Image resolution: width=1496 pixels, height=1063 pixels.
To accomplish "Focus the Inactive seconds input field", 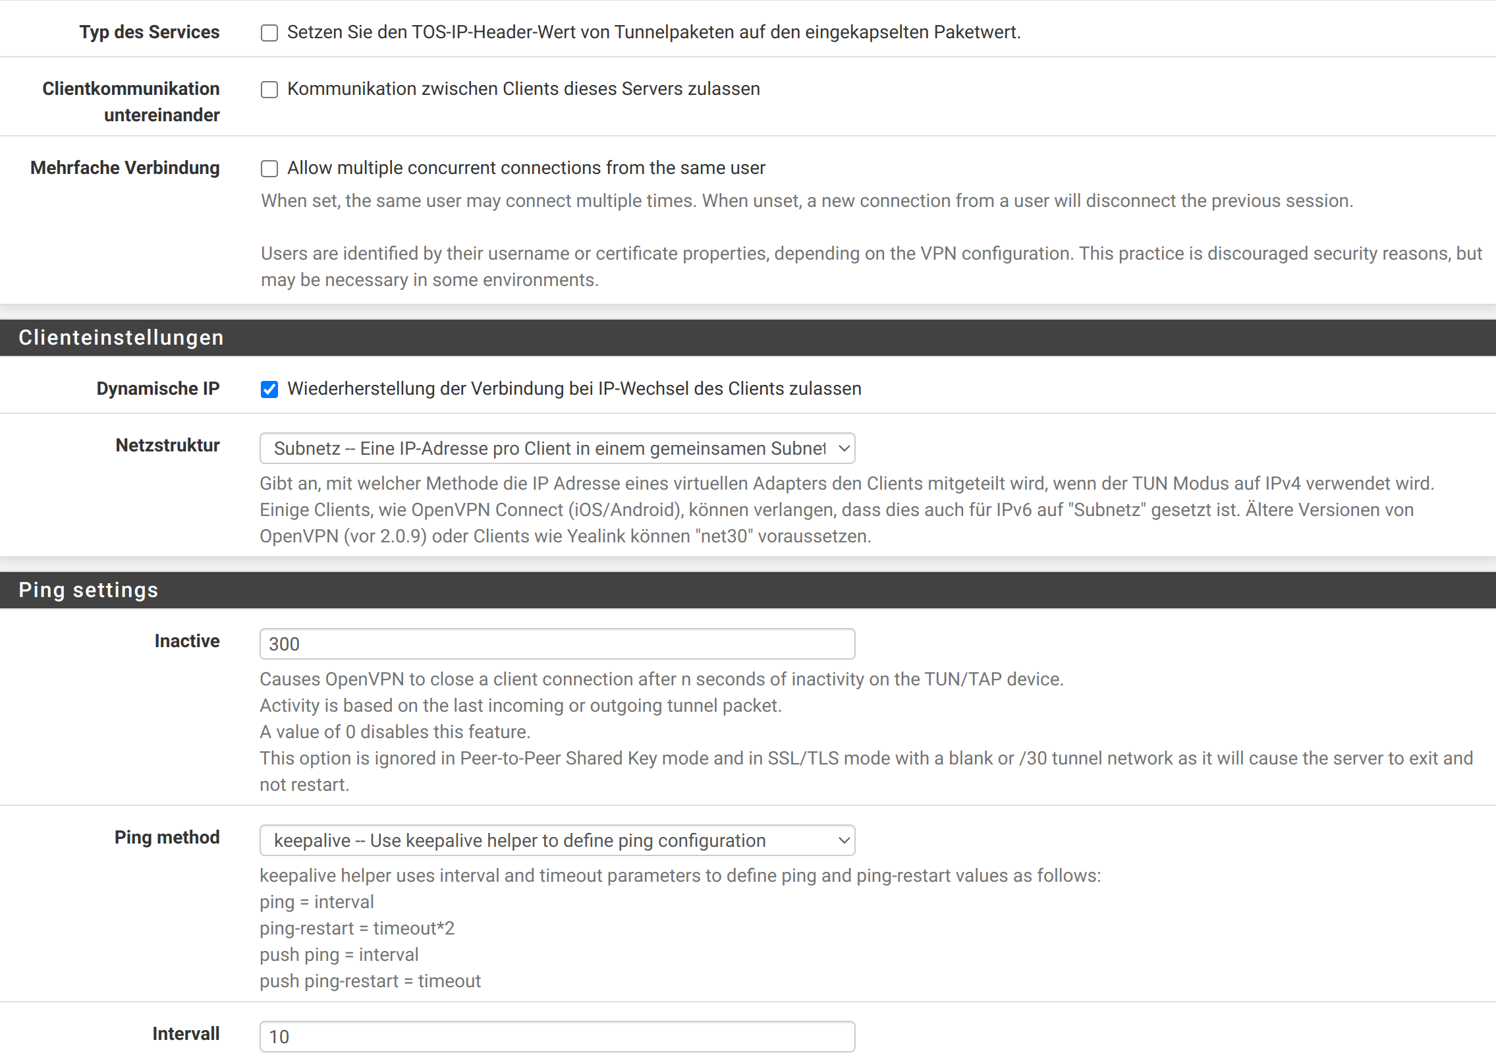I will (x=557, y=644).
